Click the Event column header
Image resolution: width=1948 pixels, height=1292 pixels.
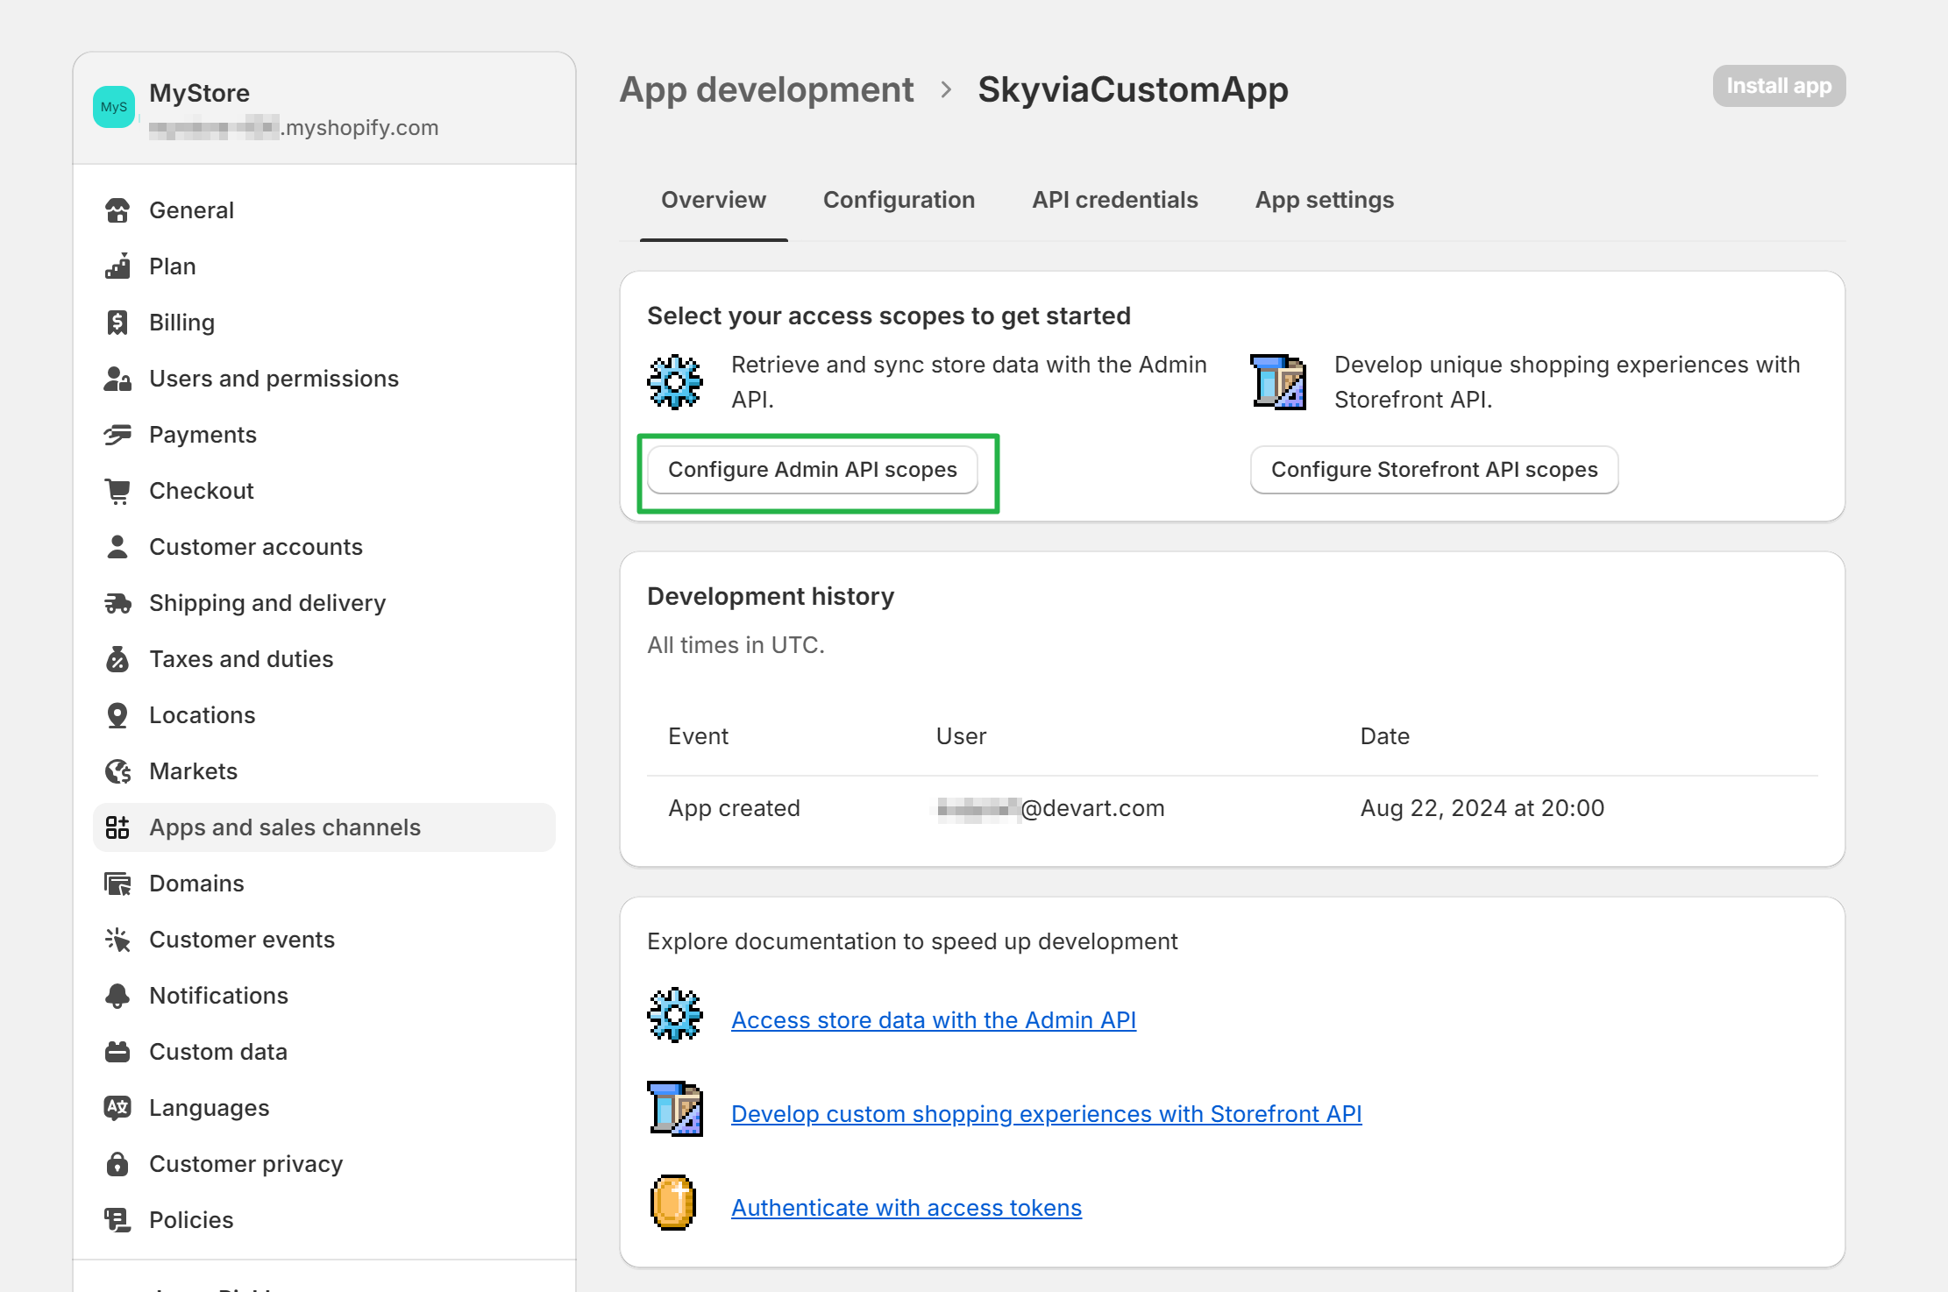[698, 736]
